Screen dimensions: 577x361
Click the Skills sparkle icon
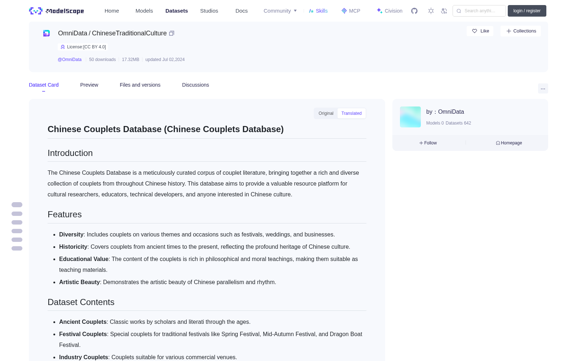pyautogui.click(x=311, y=11)
